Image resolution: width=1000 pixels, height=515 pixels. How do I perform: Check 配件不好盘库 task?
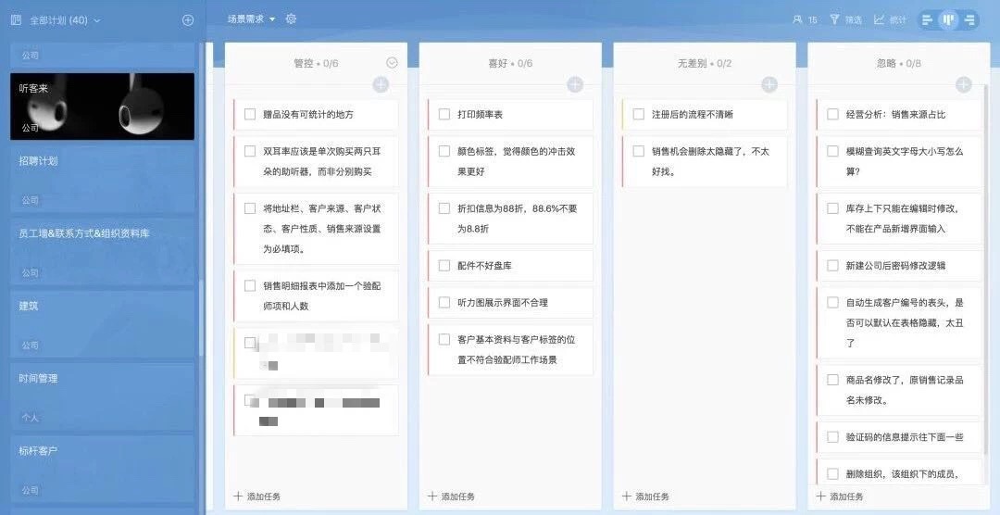pos(444,266)
